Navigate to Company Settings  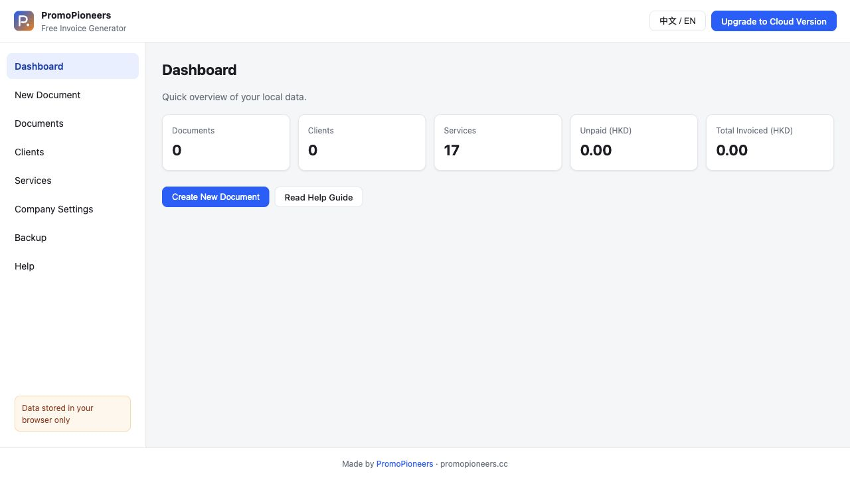[x=72, y=209]
